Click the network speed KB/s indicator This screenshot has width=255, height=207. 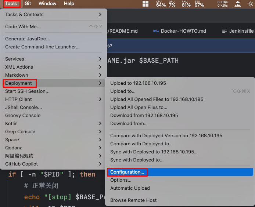point(222,4)
